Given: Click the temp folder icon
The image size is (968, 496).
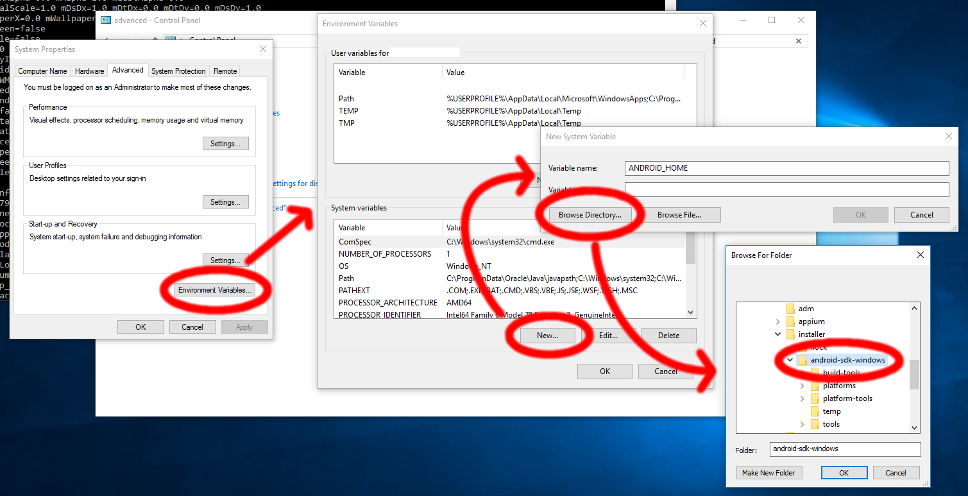Looking at the screenshot, I should coord(815,411).
